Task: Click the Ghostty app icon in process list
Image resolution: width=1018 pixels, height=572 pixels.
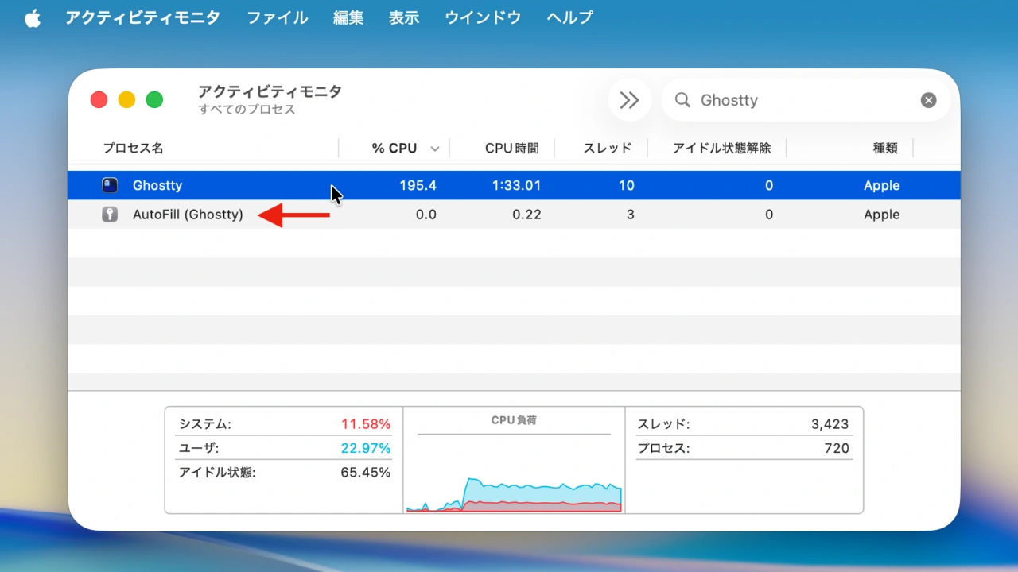Action: pos(110,186)
